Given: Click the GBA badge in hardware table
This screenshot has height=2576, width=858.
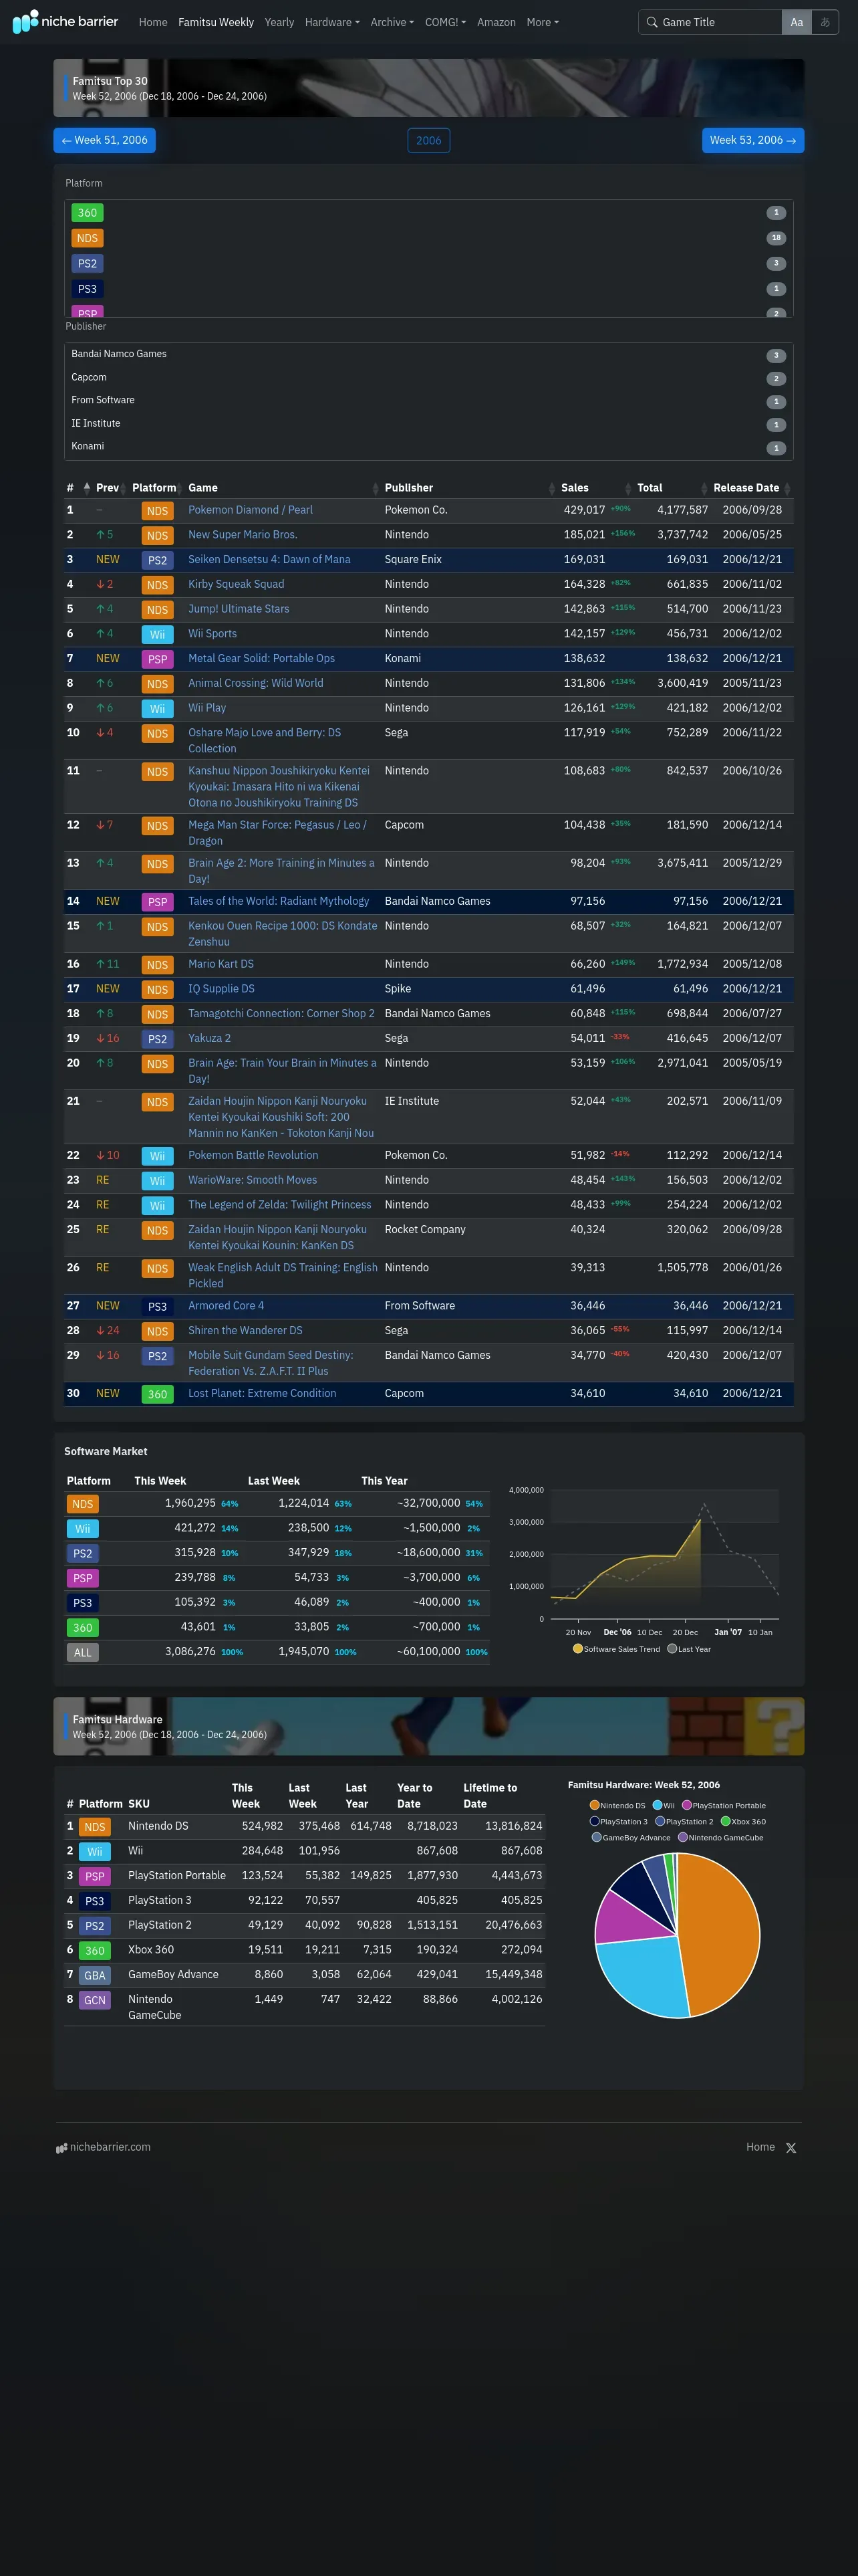Looking at the screenshot, I should click(95, 1975).
